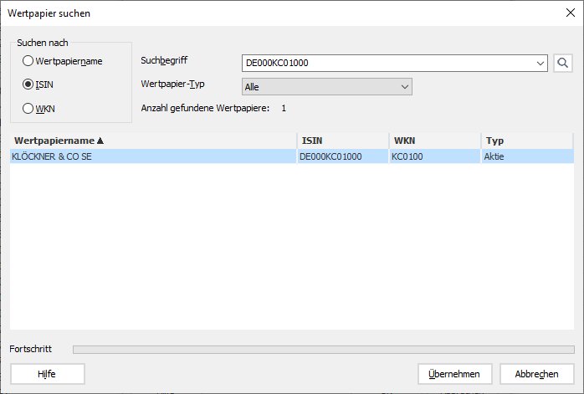The image size is (584, 394).
Task: Choose the ISIN search option
Action: tap(28, 84)
